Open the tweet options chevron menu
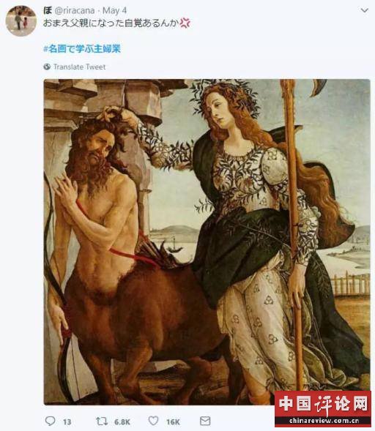This screenshot has width=375, height=431. pos(364,10)
